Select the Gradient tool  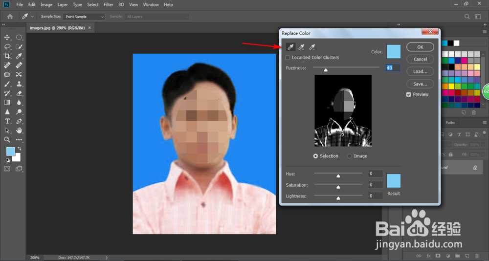pos(7,102)
